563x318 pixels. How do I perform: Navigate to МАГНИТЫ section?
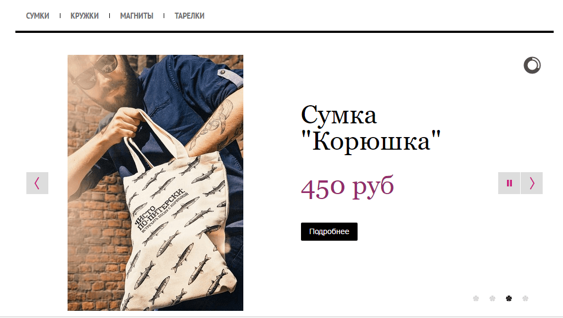point(137,16)
